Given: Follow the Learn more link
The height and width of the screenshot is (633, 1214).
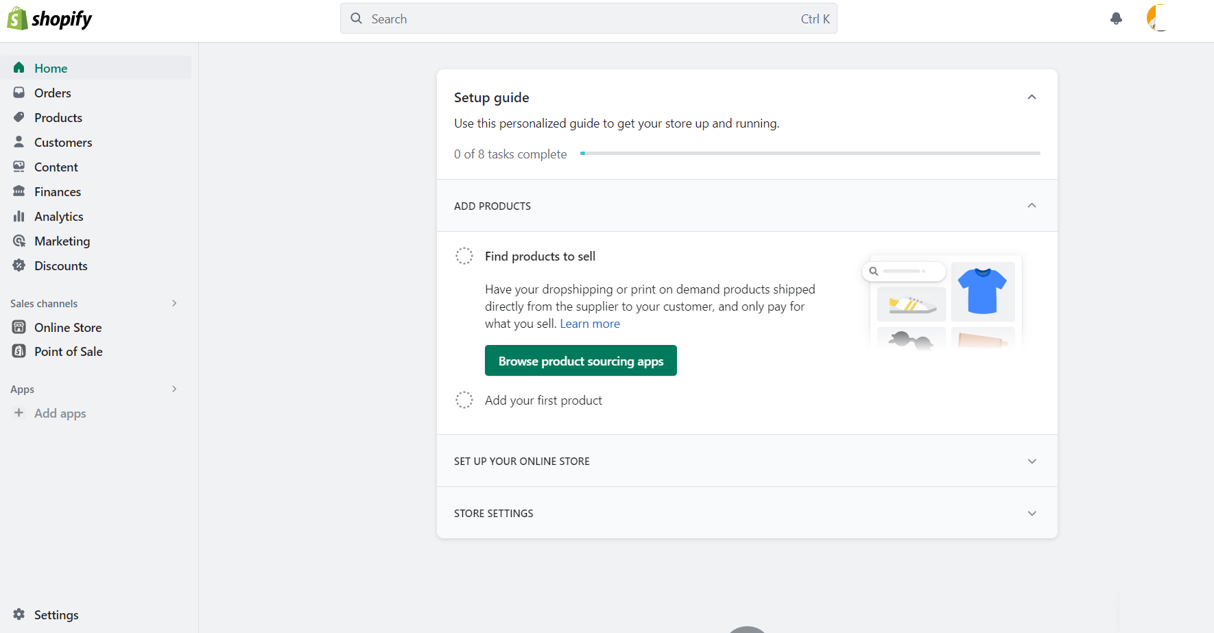Looking at the screenshot, I should (x=590, y=324).
